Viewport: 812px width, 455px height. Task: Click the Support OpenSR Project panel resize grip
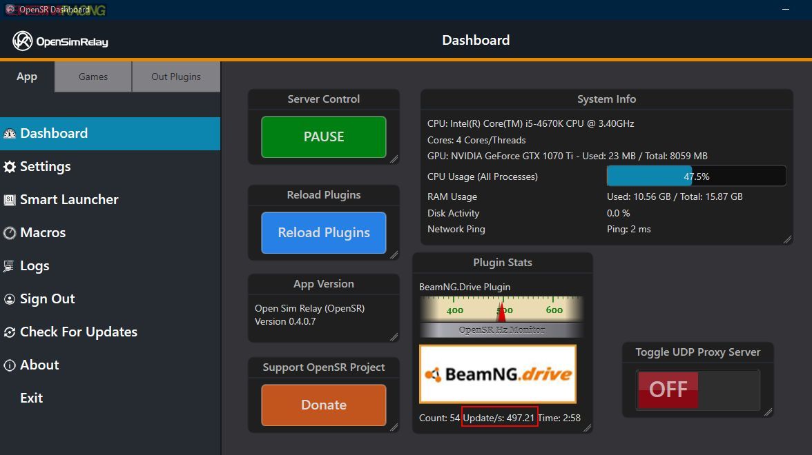tap(394, 427)
